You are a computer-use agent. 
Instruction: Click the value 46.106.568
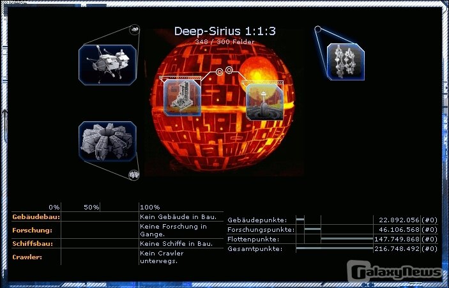point(399,230)
